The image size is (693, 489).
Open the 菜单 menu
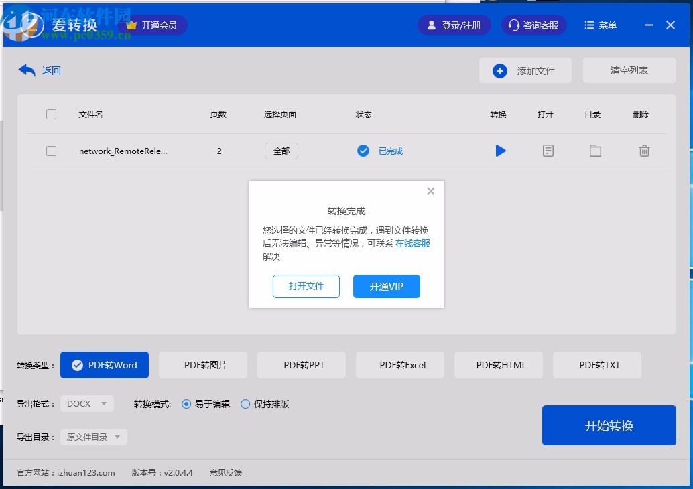coord(600,25)
